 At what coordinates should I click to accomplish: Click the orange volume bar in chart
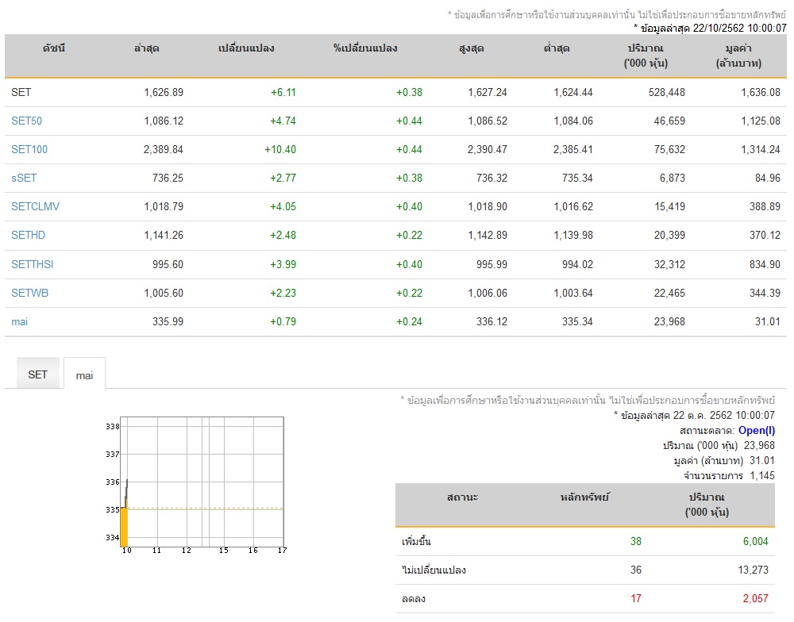click(124, 528)
